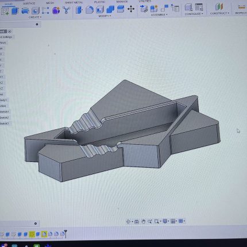Click the yellow-highlighted fillet timeline feature
The height and width of the screenshot is (247, 247).
click(x=44, y=234)
